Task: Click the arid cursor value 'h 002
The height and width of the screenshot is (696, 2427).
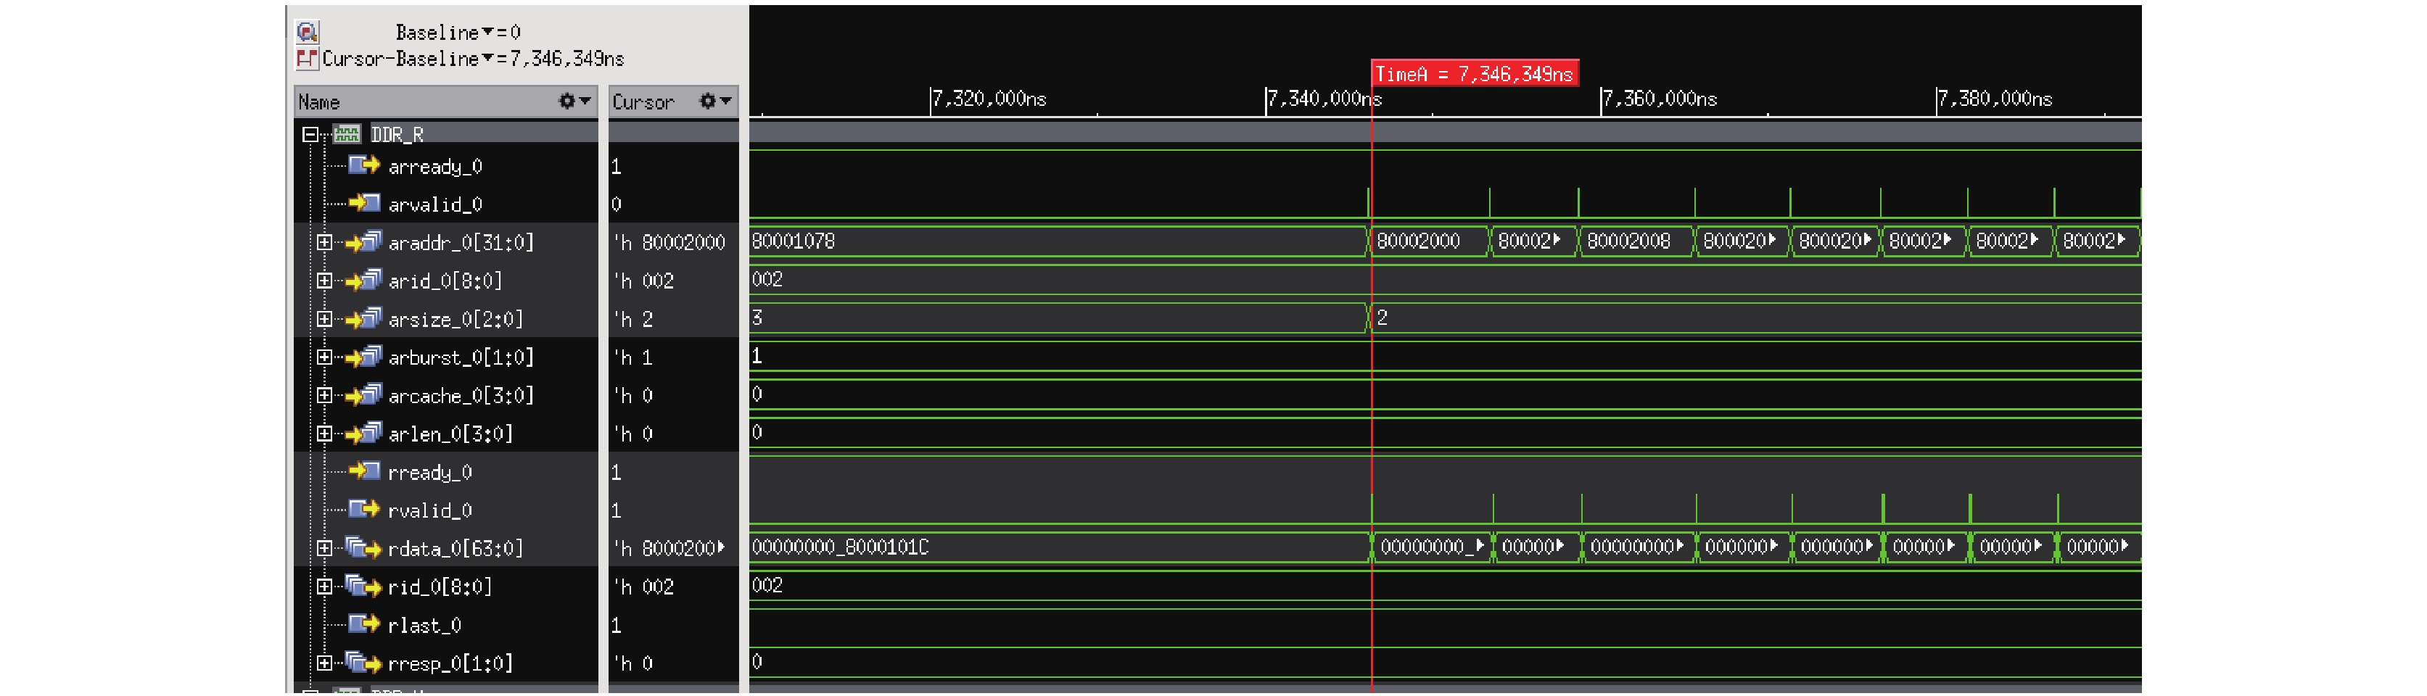Action: [644, 281]
